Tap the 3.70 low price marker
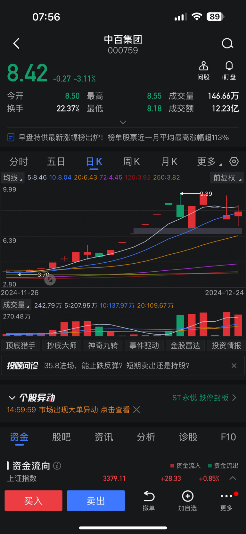 click(43, 275)
